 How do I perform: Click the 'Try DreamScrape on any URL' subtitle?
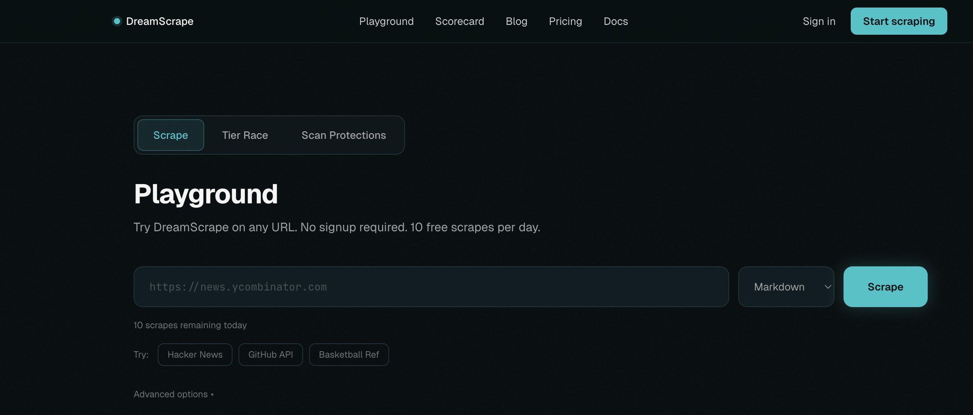click(x=337, y=227)
